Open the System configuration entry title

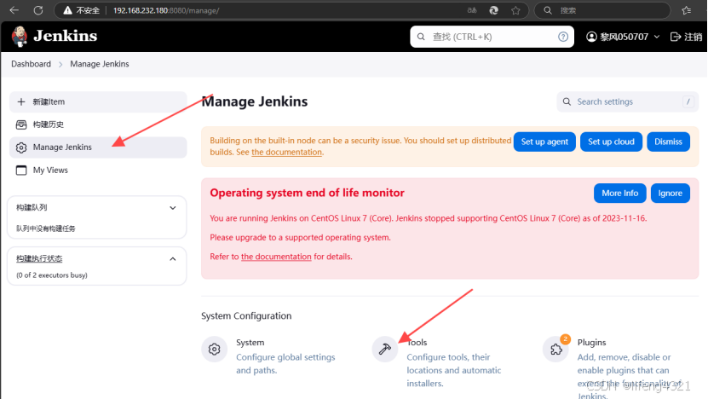pyautogui.click(x=250, y=343)
